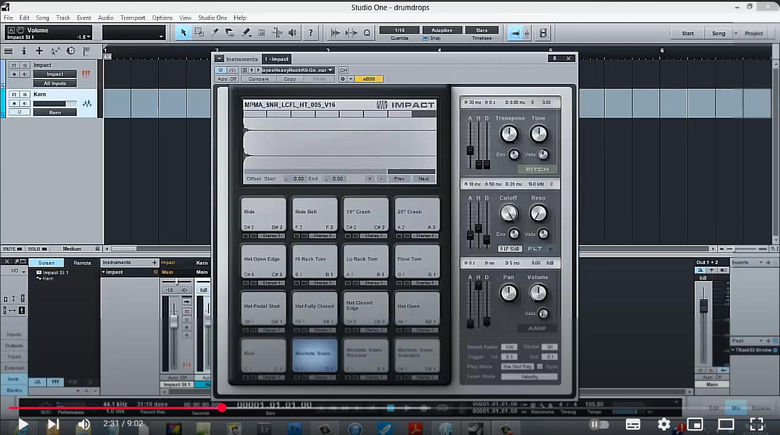This screenshot has height=435, width=780.
Task: Toggle YouTube subtitles button
Action: 632,424
